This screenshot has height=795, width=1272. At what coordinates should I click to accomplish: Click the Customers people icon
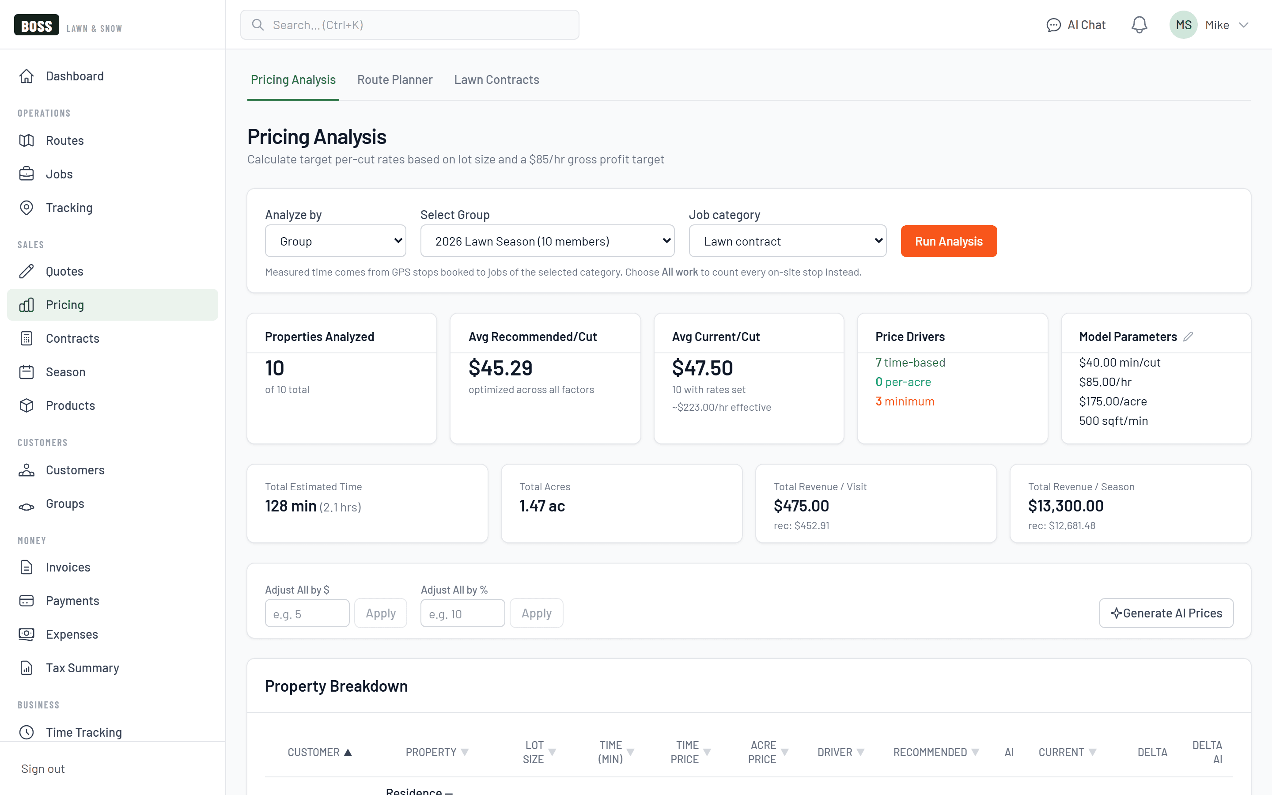(26, 470)
